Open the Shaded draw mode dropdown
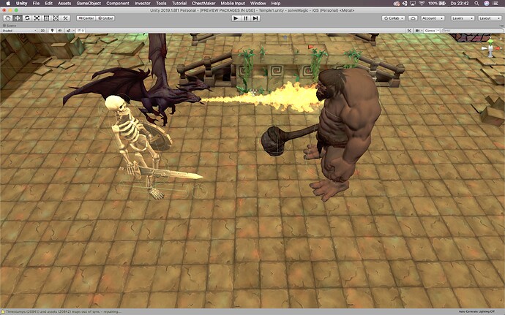The height and width of the screenshot is (315, 505). (x=18, y=31)
